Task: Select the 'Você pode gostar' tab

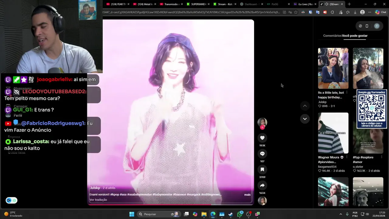Action: [x=355, y=36]
